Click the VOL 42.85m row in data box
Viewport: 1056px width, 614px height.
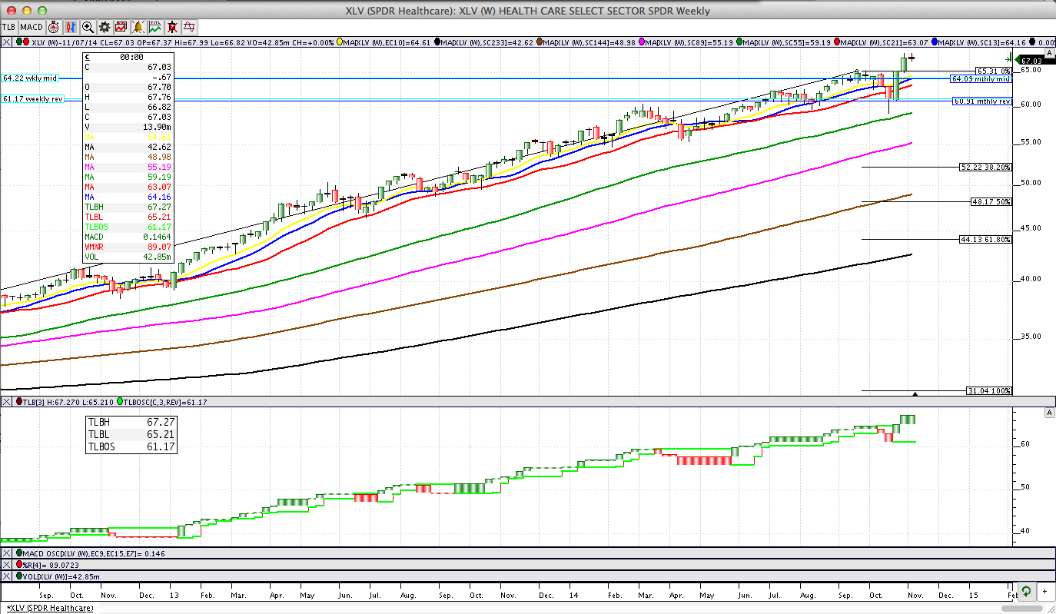pos(128,257)
